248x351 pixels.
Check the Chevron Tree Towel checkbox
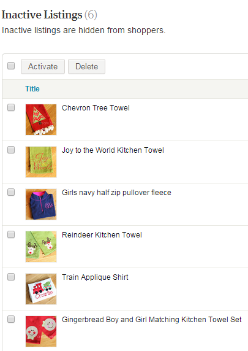(11, 107)
